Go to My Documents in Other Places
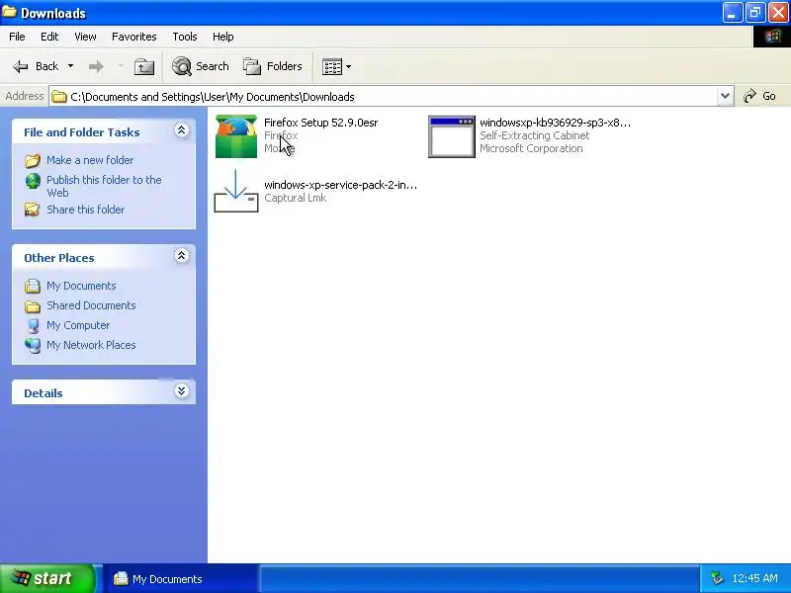Image resolution: width=791 pixels, height=593 pixels. pyautogui.click(x=81, y=286)
